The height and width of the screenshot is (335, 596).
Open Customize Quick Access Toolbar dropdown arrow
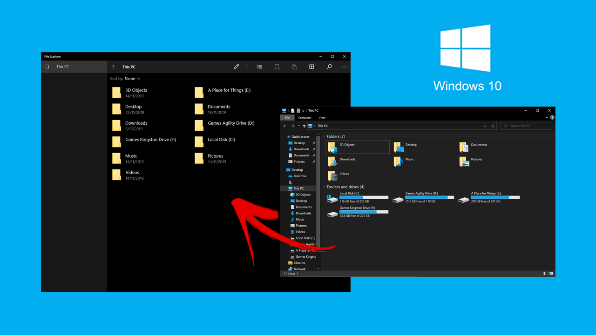coord(303,111)
